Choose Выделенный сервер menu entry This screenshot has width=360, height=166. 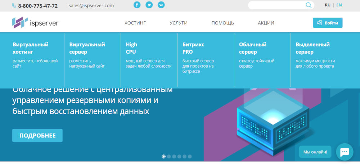click(312, 48)
